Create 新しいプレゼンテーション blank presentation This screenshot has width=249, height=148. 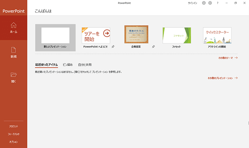coord(55,38)
